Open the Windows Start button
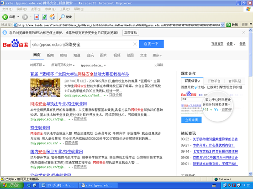 (11, 185)
